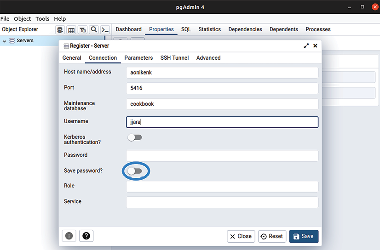The image size is (380, 250).
Task: Click the Add Server icon in Object Explorer
Action: 60,30
